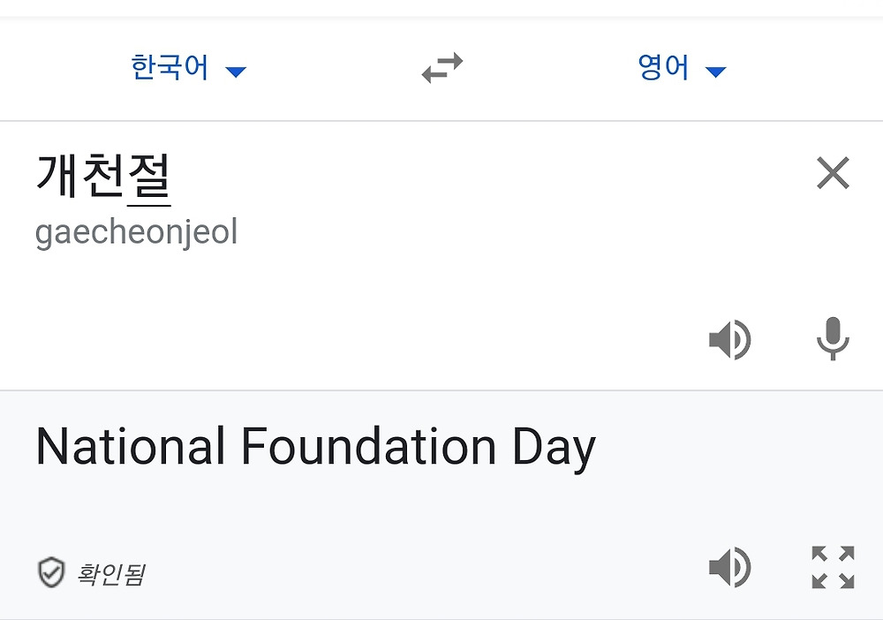Swap the source and target languages
The image size is (883, 620).
coord(442,68)
